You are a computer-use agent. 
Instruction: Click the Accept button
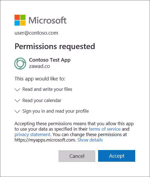(117, 156)
